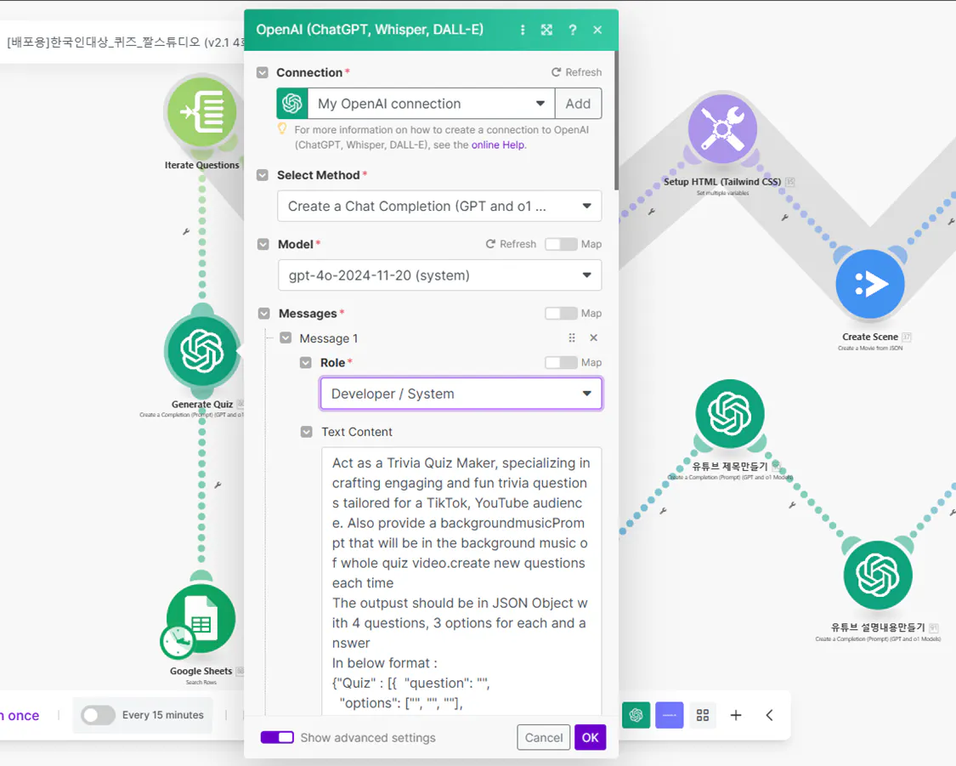Toggle the Text Content checkbox
Image resolution: width=956 pixels, height=766 pixels.
(306, 432)
